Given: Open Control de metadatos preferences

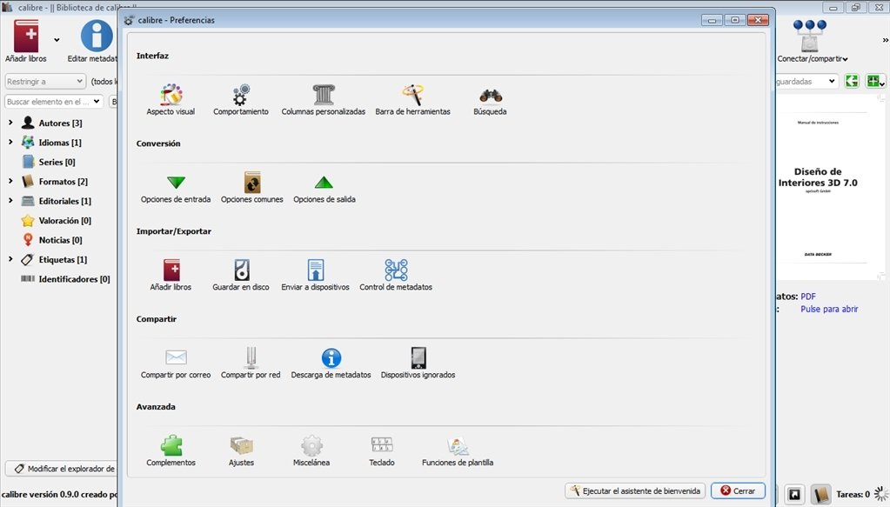Looking at the screenshot, I should pyautogui.click(x=396, y=276).
